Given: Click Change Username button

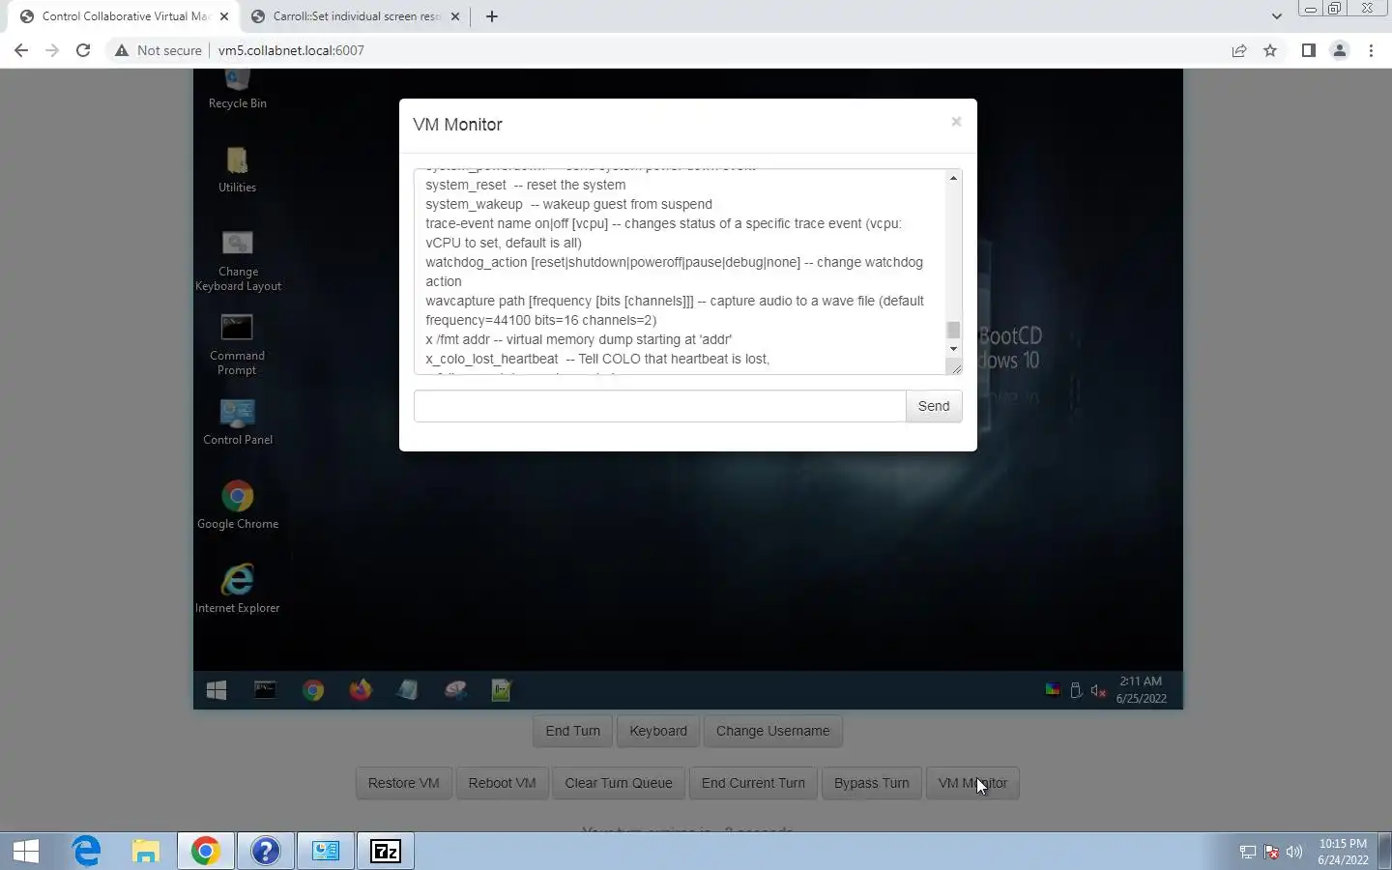Looking at the screenshot, I should click(x=773, y=731).
